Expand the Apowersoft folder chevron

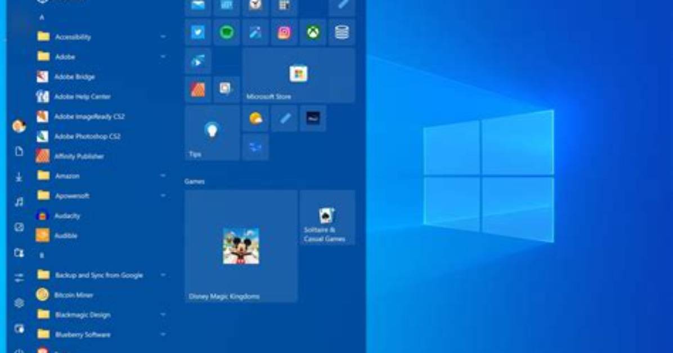click(163, 196)
